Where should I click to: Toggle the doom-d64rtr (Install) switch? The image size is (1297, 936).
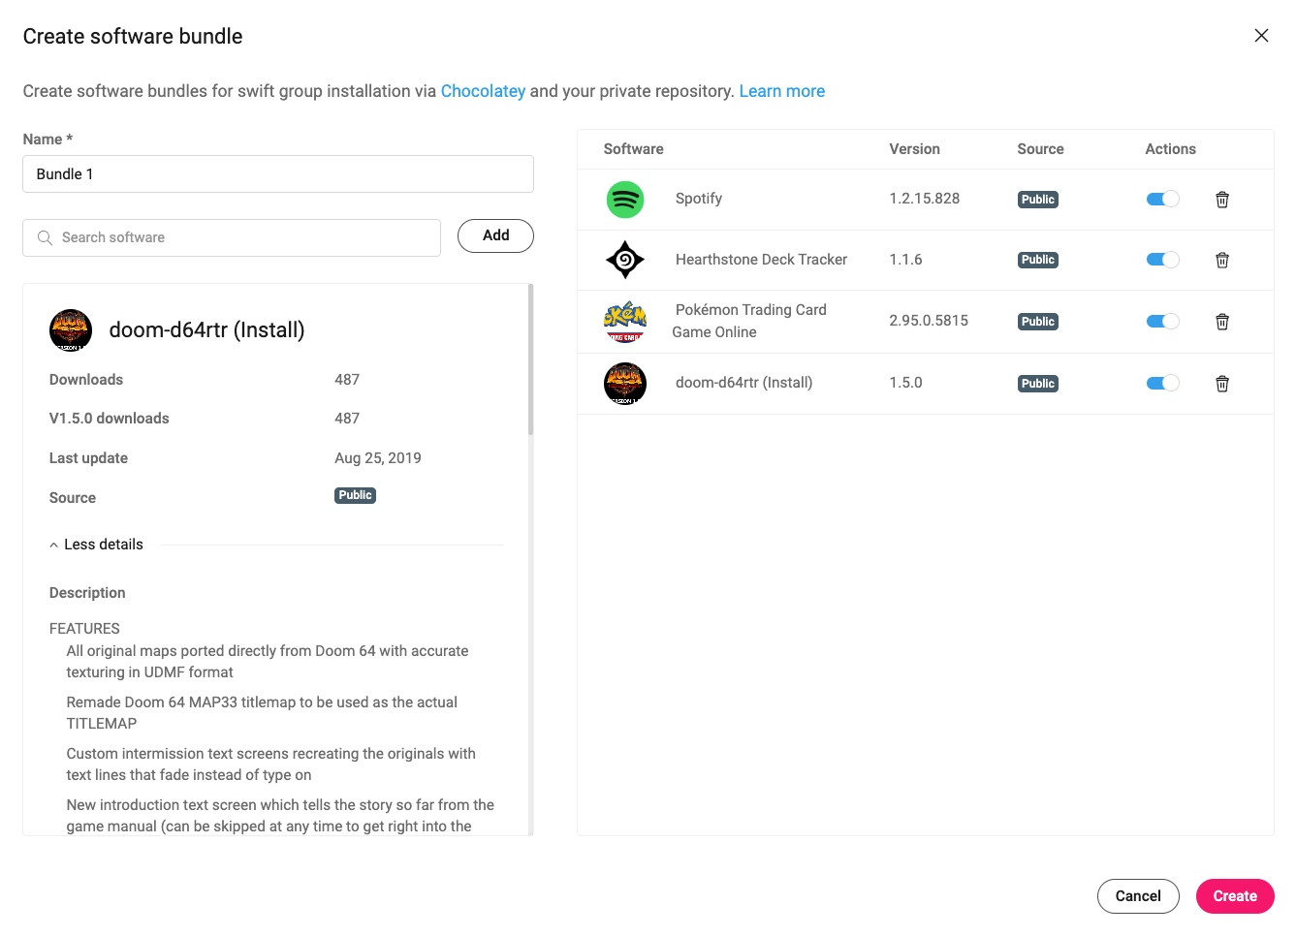[1162, 383]
